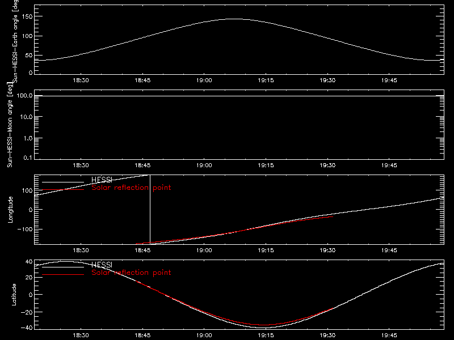The height and width of the screenshot is (340, 454).
Task: Click the 10.0 tick label in Moon angle plot
Action: [x=26, y=117]
